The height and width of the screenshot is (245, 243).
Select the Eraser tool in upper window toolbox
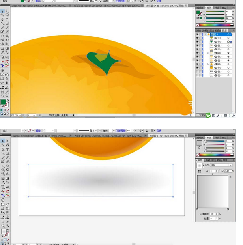[7, 32]
